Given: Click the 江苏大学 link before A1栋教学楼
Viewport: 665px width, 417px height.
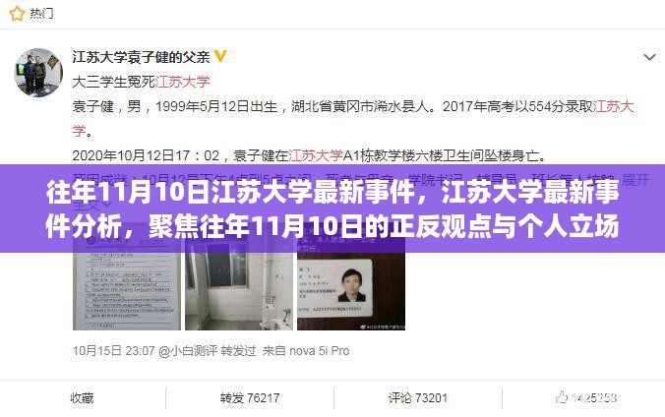Looking at the screenshot, I should [x=316, y=155].
